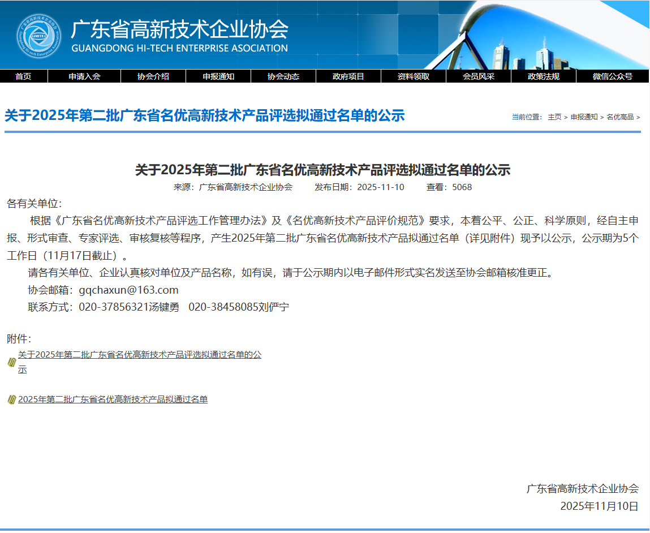The image size is (650, 533).
Task: Click the paperclip icon beside the first attachment
Action: [x=11, y=362]
